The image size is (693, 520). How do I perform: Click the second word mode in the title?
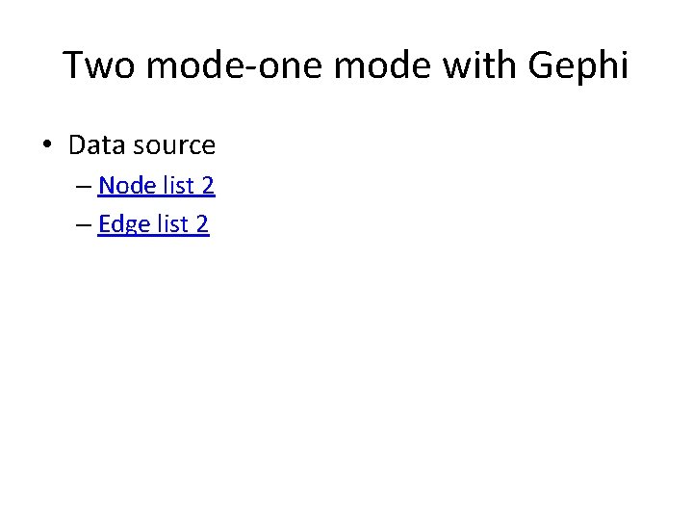click(x=382, y=65)
